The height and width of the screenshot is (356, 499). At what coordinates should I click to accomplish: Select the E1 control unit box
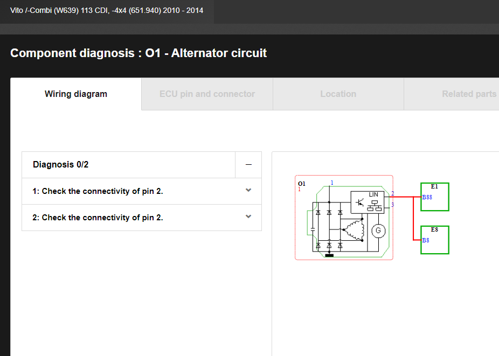[x=435, y=197]
